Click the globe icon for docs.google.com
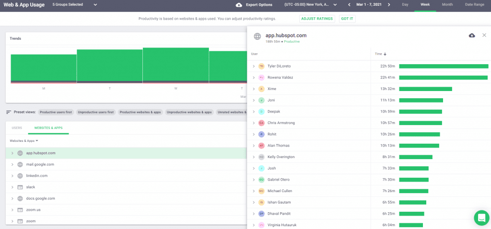The width and height of the screenshot is (491, 229). point(20,198)
